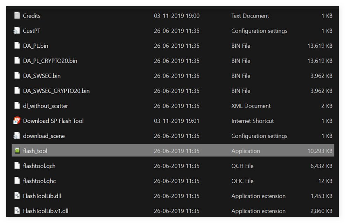
Task: Select the XML Document type label
Action: [x=251, y=106]
